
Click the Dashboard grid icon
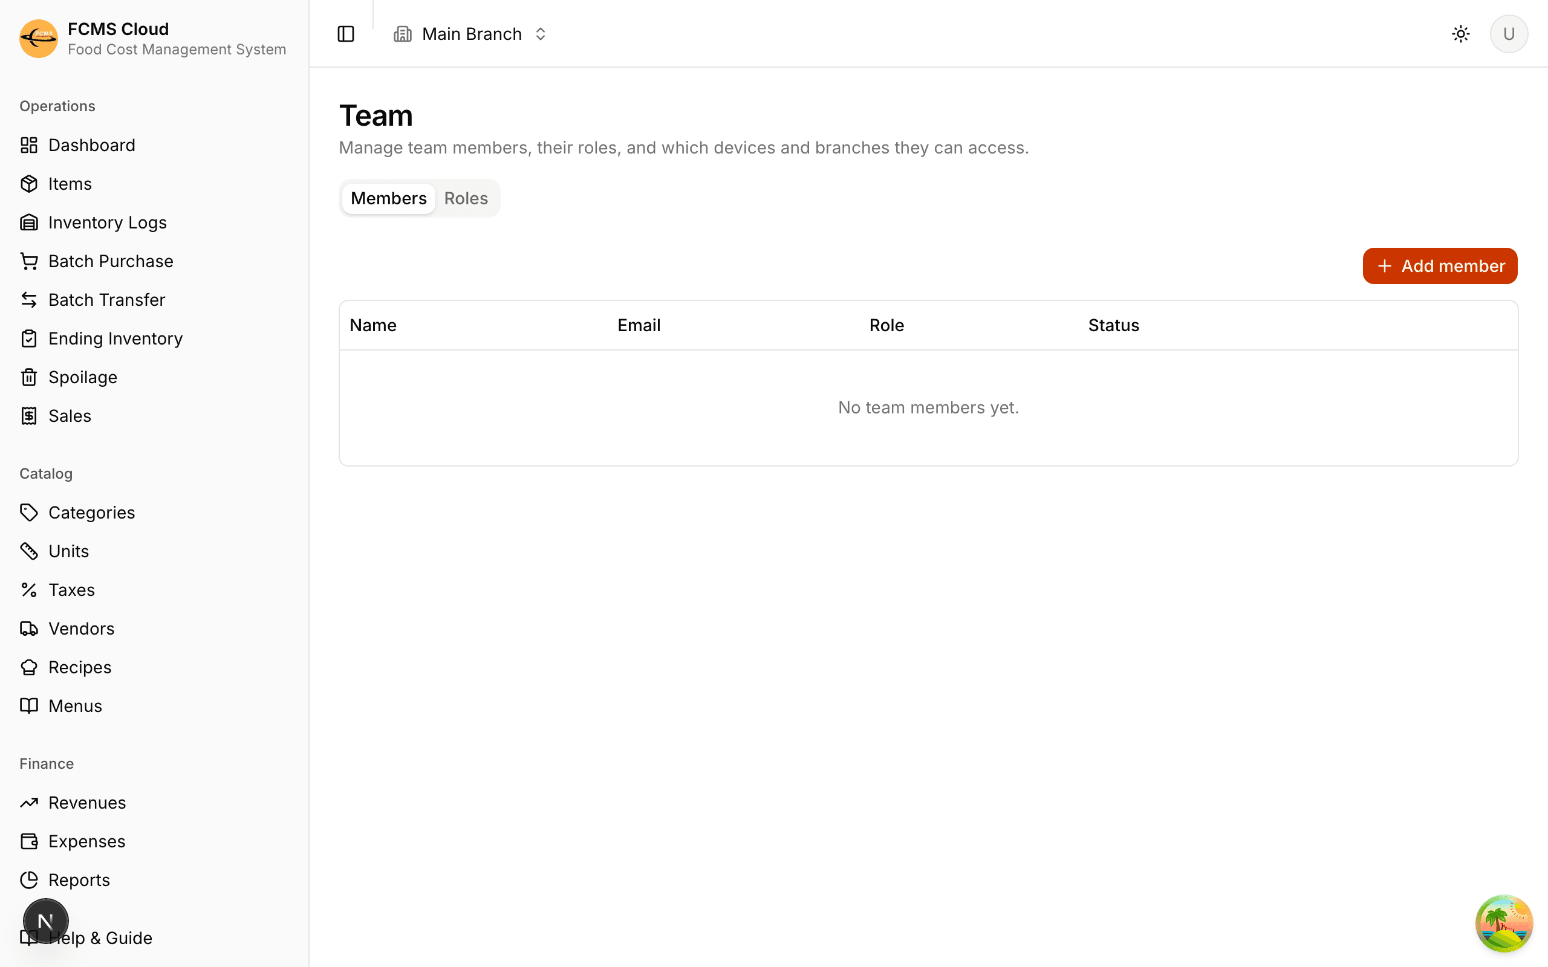pyautogui.click(x=29, y=145)
